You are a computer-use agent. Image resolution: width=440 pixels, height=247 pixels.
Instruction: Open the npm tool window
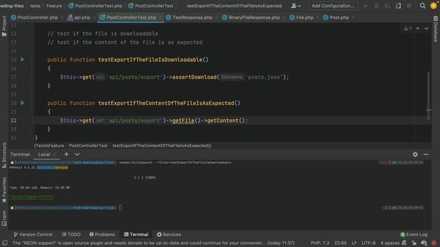pos(4,218)
